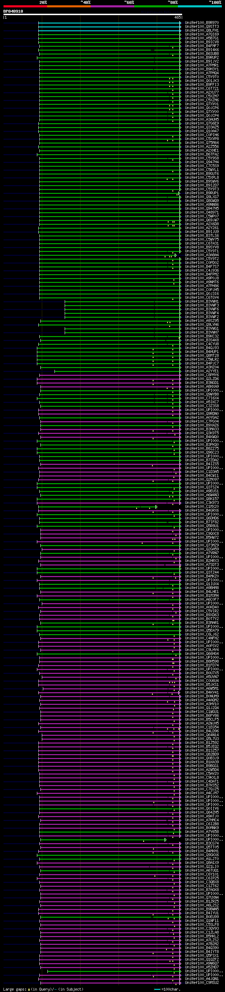Select the query ID BP040910
This screenshot has height=992, width=225.
tap(13, 12)
